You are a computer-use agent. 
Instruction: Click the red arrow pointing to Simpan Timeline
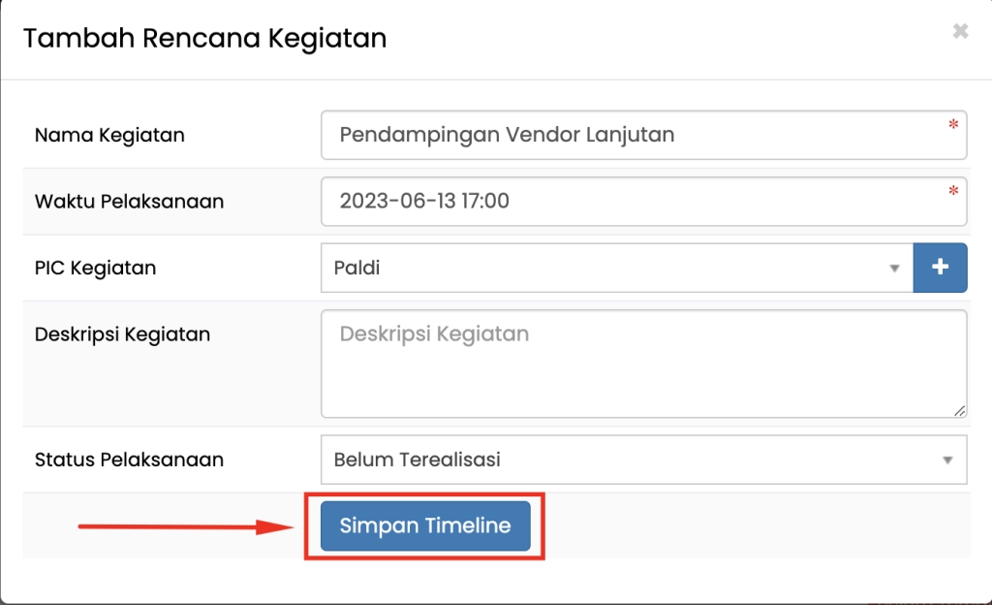tap(186, 527)
